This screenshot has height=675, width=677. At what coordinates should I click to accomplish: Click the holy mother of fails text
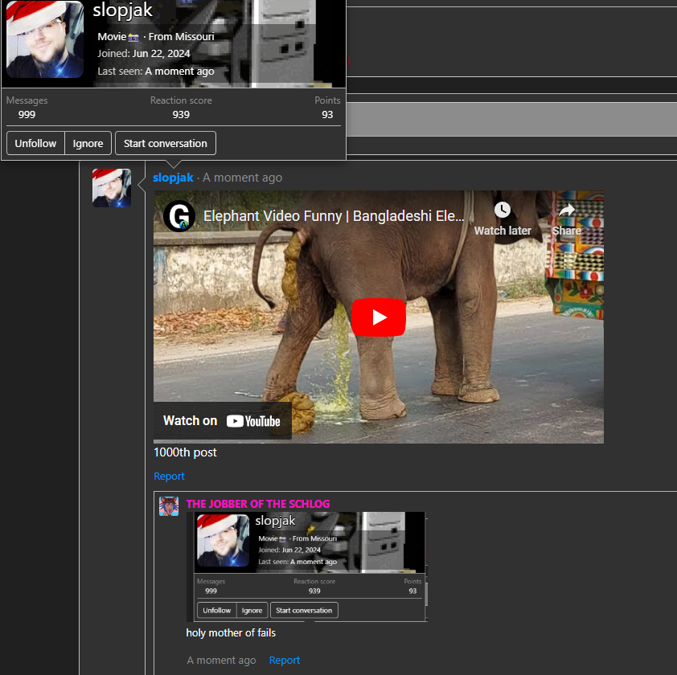231,632
